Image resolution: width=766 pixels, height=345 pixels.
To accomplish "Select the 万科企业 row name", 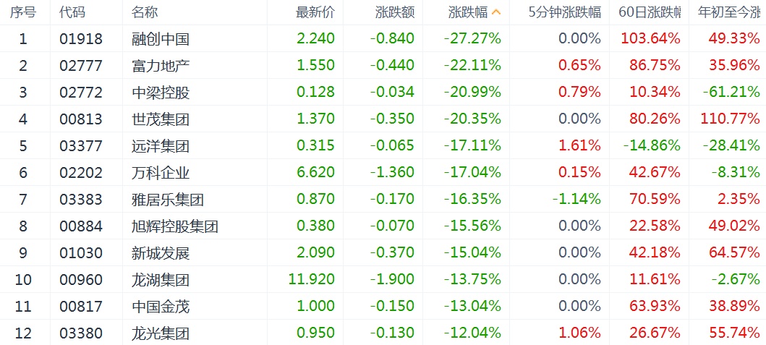I will [161, 173].
